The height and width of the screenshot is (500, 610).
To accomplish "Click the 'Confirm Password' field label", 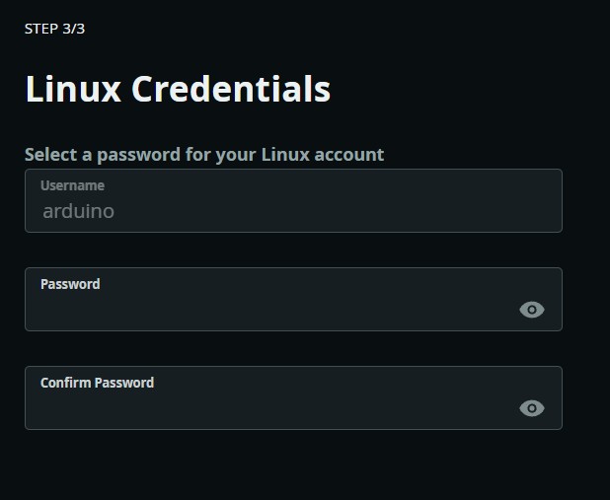I will [97, 383].
